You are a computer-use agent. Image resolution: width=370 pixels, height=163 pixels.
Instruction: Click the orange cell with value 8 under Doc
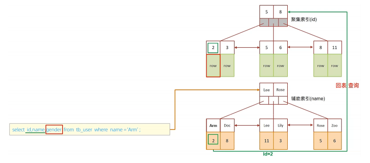tap(227, 141)
